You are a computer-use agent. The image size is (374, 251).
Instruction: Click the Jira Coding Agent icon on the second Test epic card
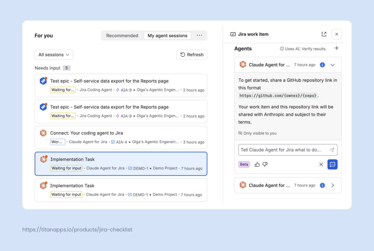(x=43, y=107)
